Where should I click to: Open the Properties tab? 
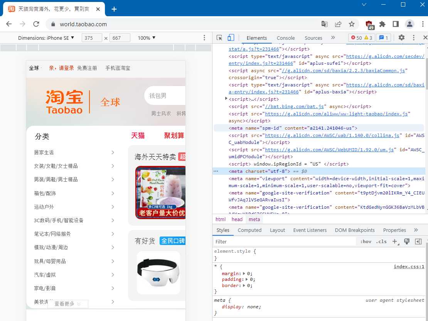[394, 230]
